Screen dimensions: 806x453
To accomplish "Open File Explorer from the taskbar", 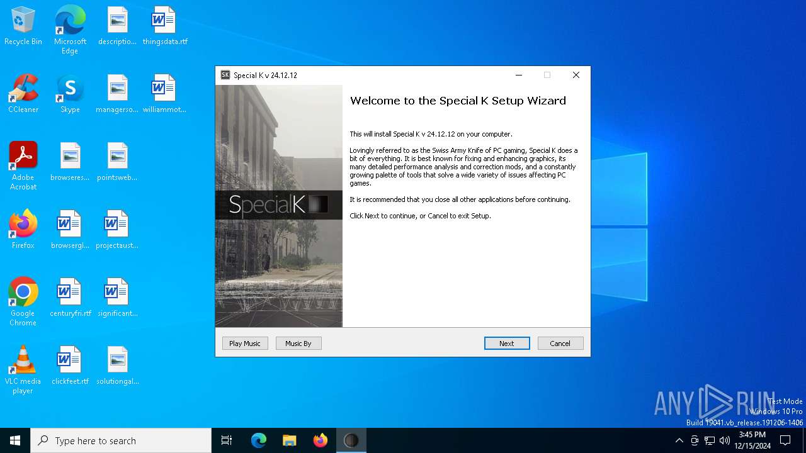I will 290,440.
